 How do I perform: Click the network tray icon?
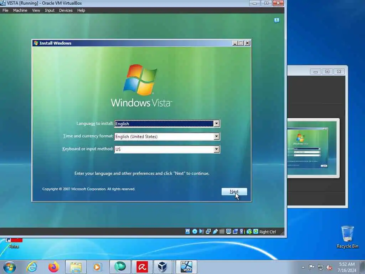click(x=320, y=267)
